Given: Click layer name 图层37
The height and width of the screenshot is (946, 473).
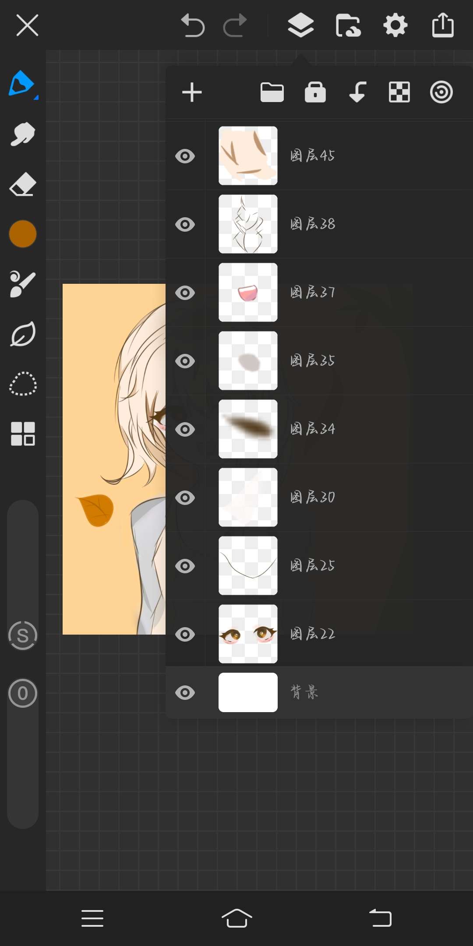Looking at the screenshot, I should point(312,292).
